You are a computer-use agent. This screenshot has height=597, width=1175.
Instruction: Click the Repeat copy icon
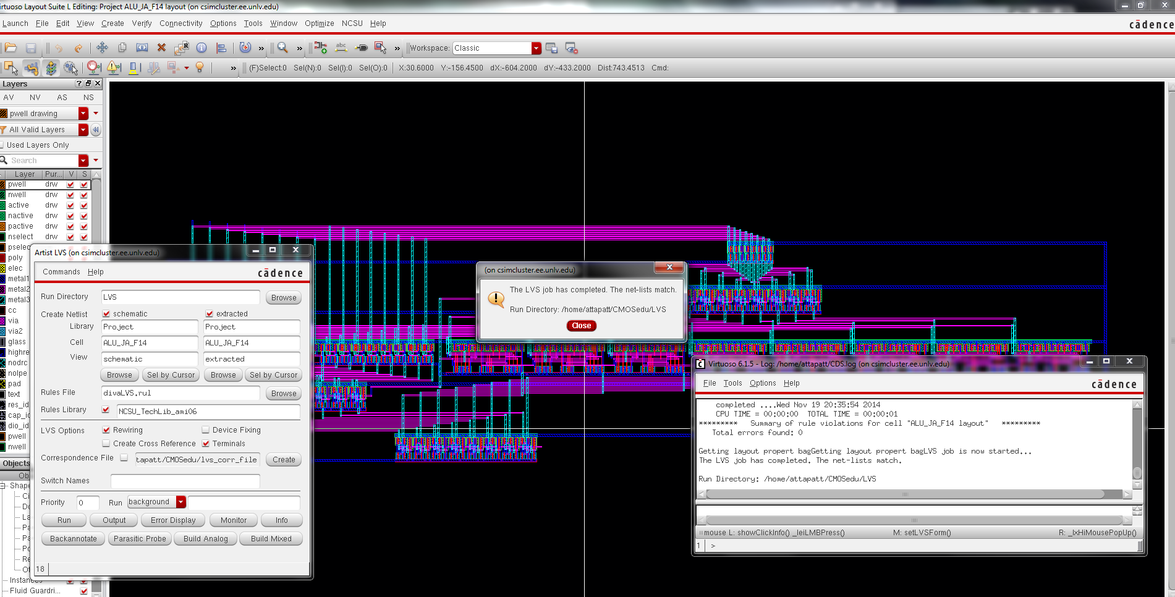[182, 48]
